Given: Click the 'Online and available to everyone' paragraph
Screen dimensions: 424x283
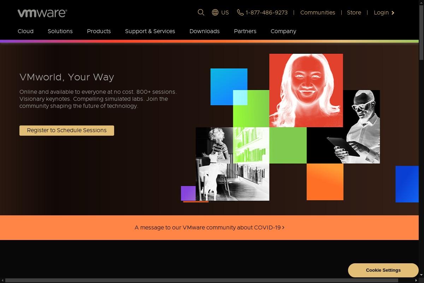Looking at the screenshot, I should (x=98, y=99).
